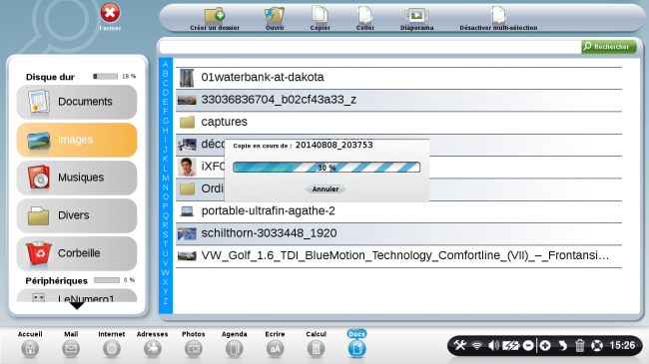
Task: Click the trash bin tray icon
Action: click(x=580, y=345)
